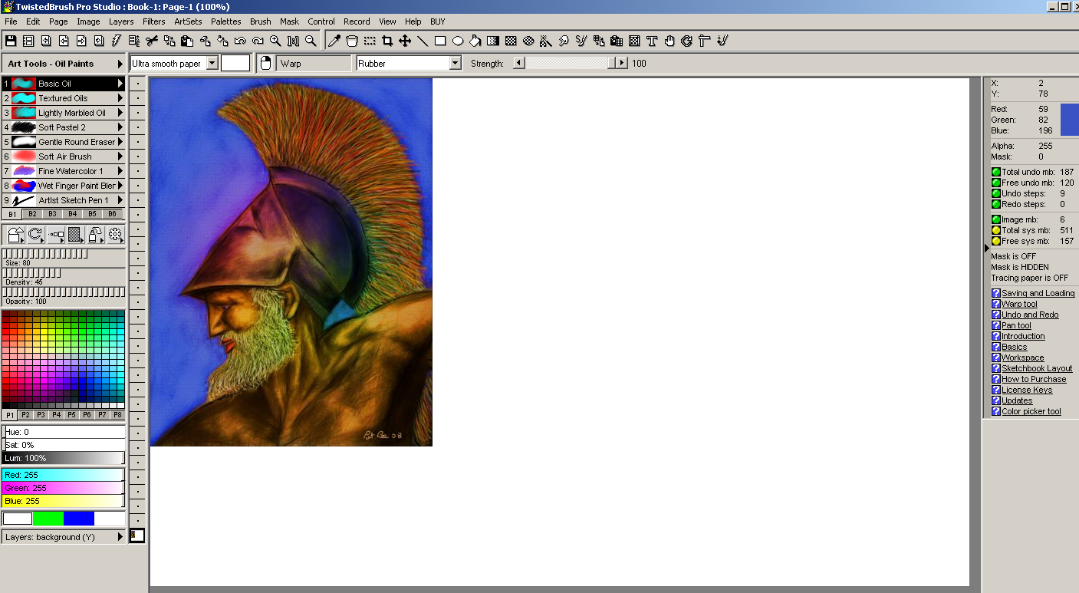This screenshot has width=1079, height=593.
Task: Collapse the right info panel arrow
Action: click(986, 248)
